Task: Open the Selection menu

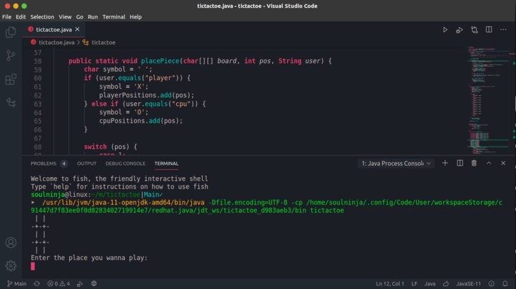Action: [x=42, y=17]
